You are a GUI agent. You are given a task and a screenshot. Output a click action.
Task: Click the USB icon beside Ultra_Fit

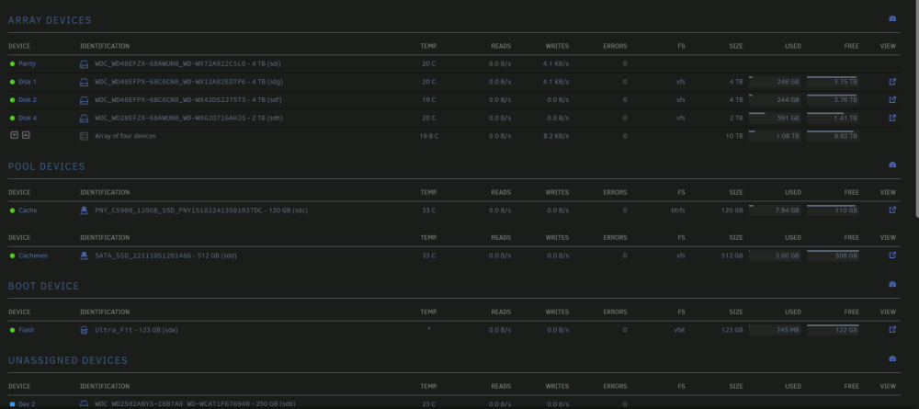(84, 331)
